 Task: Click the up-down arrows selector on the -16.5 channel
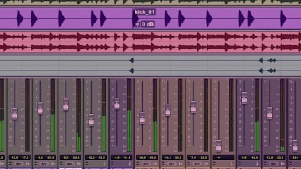(138, 164)
